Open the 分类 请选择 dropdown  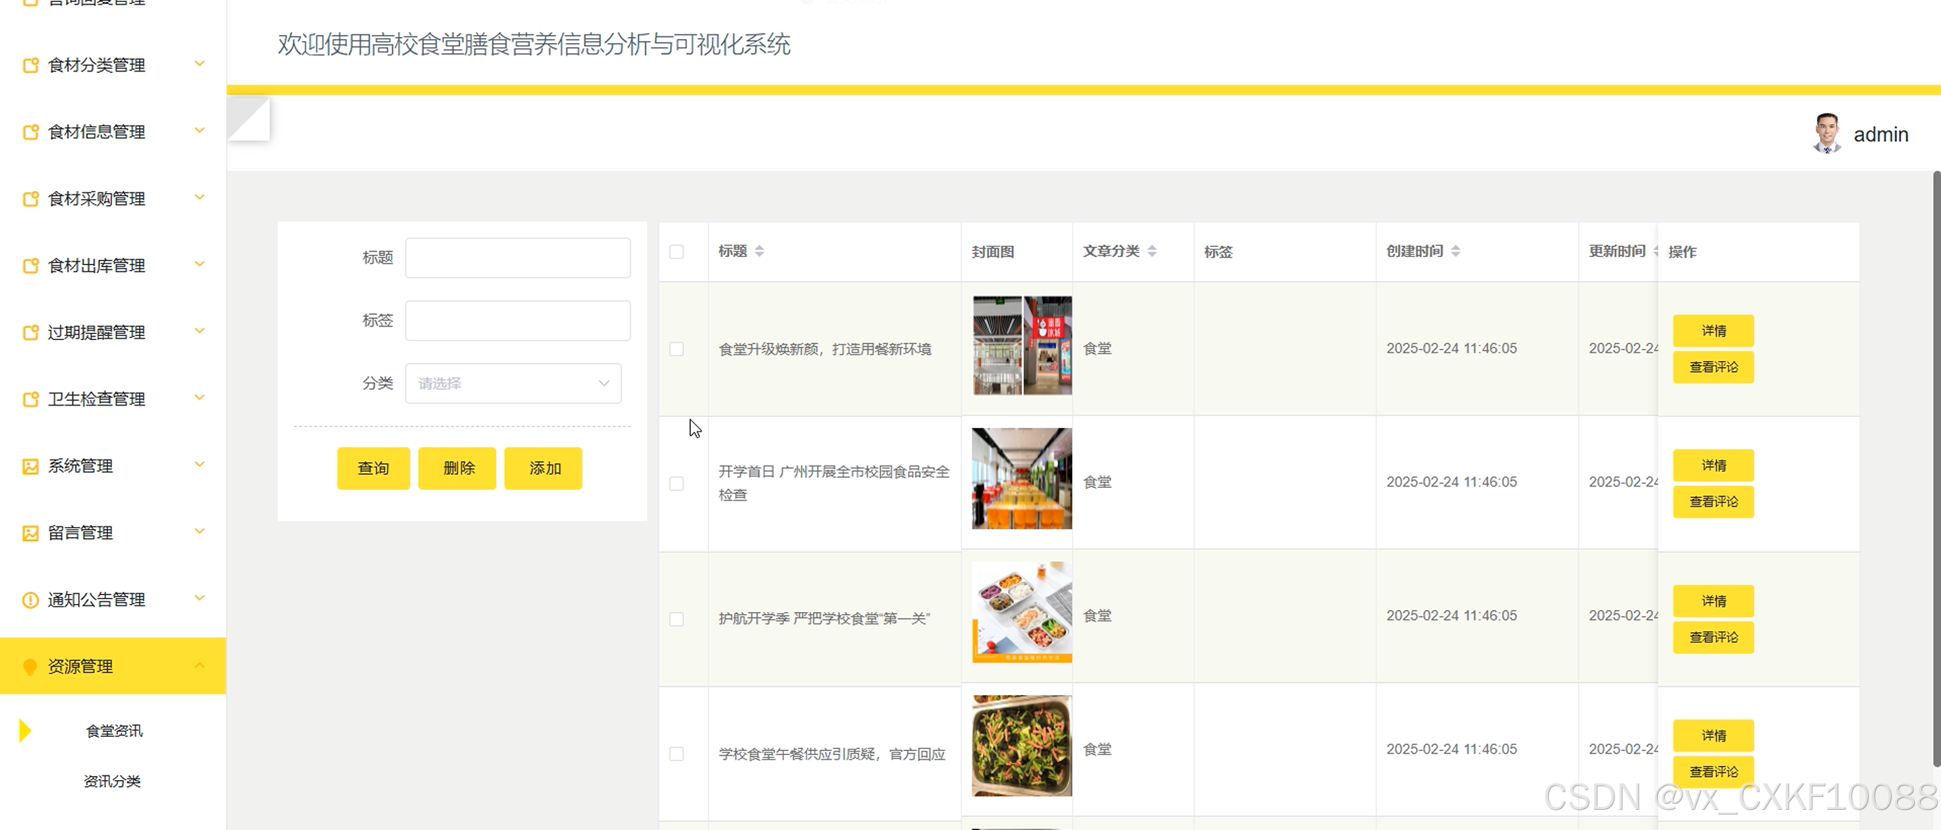(x=513, y=384)
